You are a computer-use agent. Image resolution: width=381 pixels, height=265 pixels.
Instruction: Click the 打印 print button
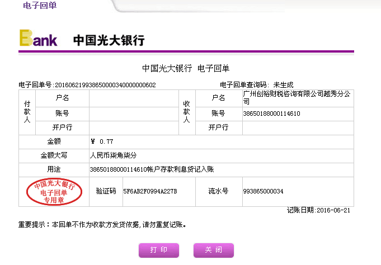click(159, 250)
